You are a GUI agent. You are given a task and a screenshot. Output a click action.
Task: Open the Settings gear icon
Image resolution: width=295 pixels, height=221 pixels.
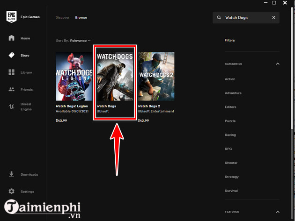coord(12,192)
